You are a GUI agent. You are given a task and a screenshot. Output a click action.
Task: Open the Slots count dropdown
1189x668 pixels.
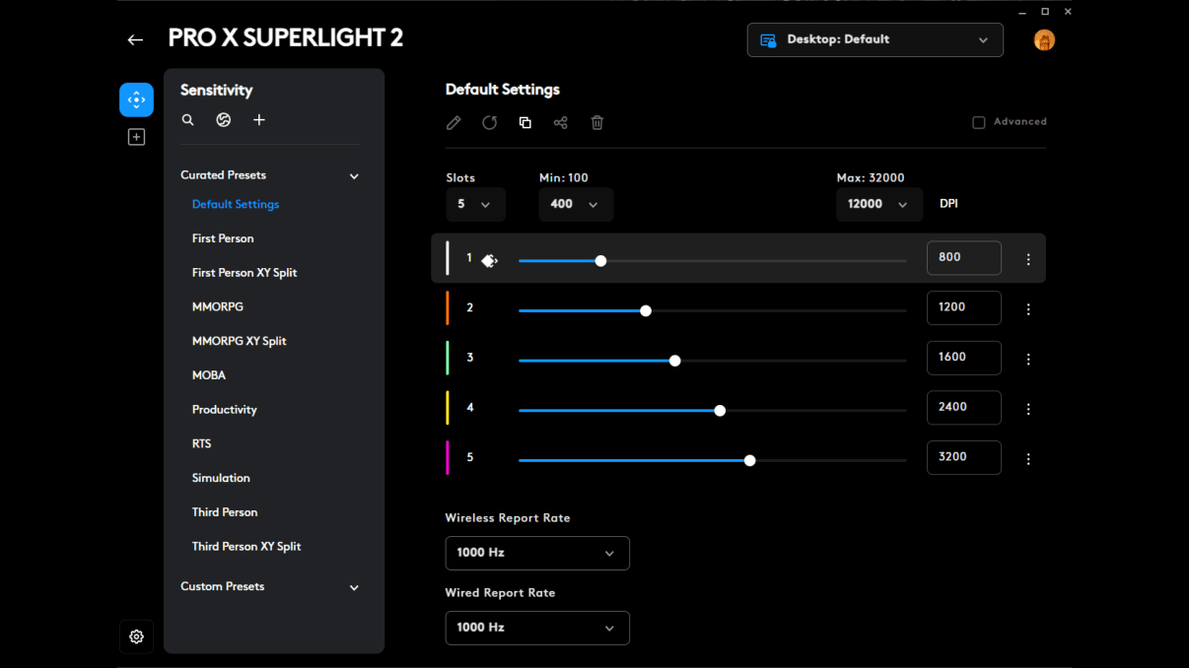[475, 204]
